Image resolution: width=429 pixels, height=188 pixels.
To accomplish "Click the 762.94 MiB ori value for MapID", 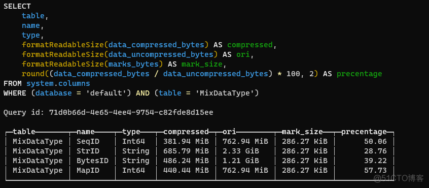I will pos(245,170).
